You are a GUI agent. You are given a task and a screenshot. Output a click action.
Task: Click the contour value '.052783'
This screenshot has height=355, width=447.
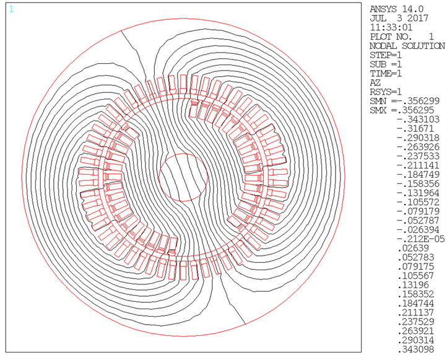pos(416,257)
